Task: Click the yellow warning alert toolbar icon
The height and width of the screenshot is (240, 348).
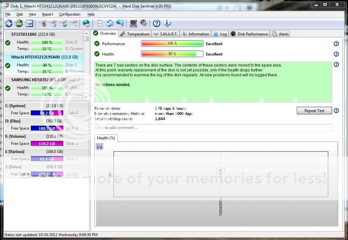Action: click(19, 23)
